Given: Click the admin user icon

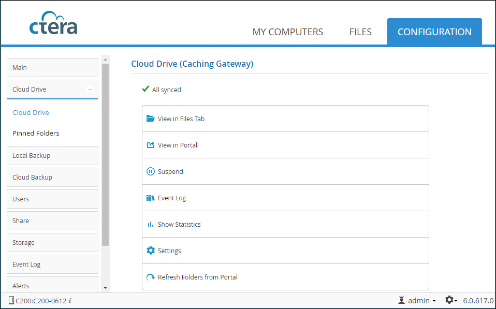Looking at the screenshot, I should click(x=401, y=300).
